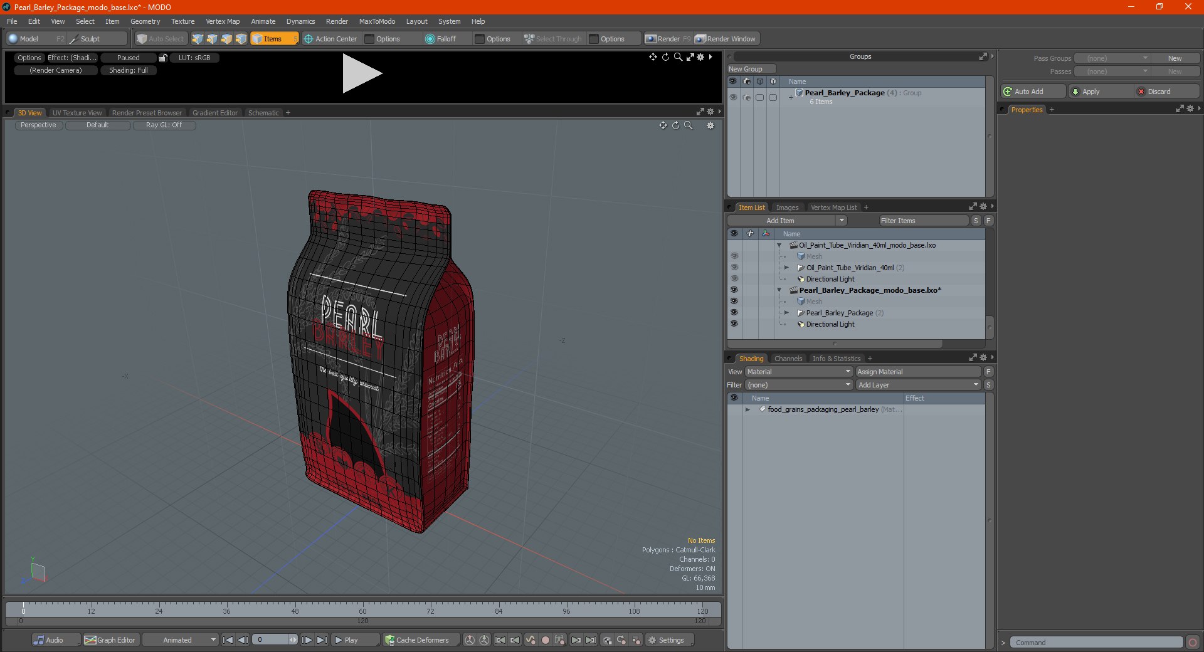Open the Filter (none) dropdown
Screen dimensions: 1204x652
coord(798,385)
